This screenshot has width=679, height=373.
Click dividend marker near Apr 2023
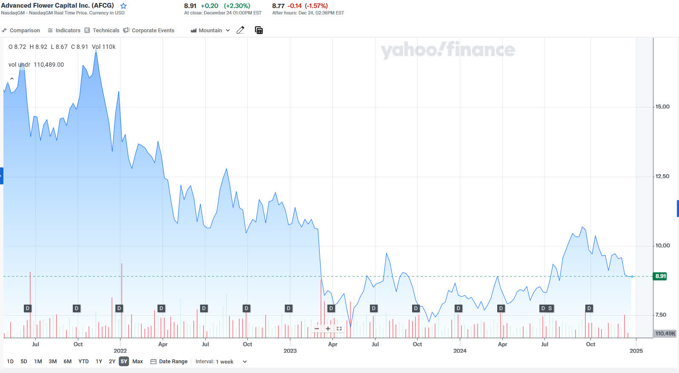331,308
